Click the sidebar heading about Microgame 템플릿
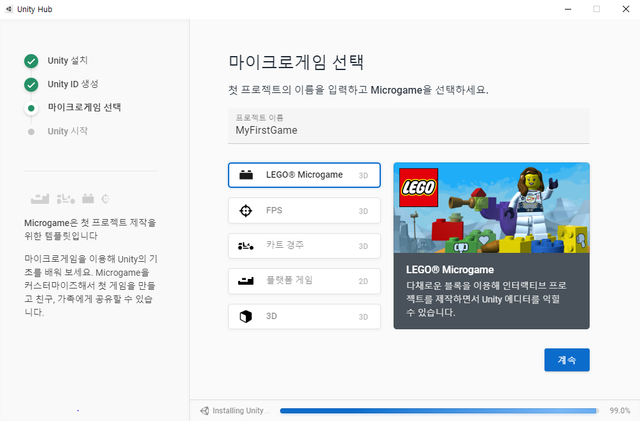 point(90,229)
